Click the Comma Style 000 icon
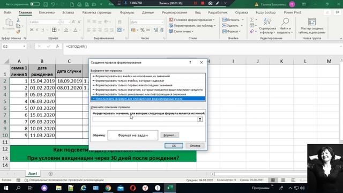Viewport: 343px width, 193px height. click(148, 30)
